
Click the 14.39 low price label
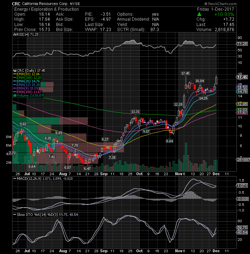[x=203, y=98]
